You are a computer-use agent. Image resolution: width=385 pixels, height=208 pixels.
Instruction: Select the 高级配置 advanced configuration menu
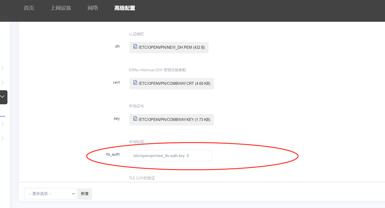point(125,8)
